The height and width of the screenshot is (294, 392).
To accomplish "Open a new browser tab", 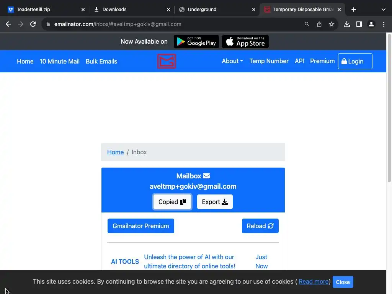I will pyautogui.click(x=353, y=10).
